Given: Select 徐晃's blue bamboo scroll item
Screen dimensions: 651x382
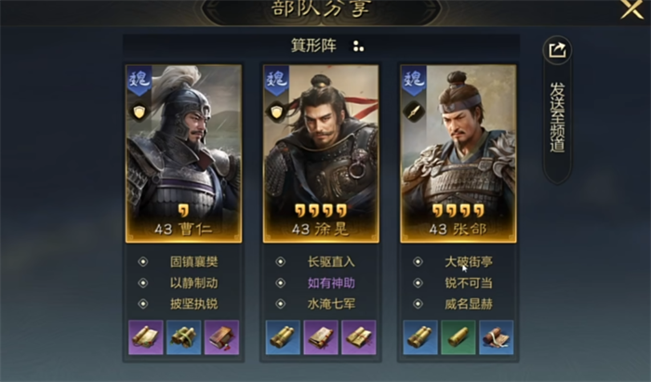Looking at the screenshot, I should click(283, 337).
